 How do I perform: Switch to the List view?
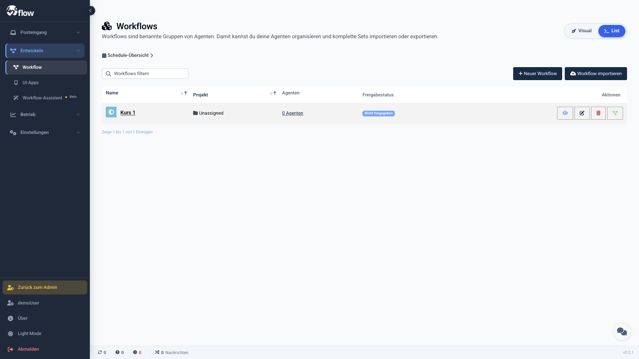tap(612, 31)
